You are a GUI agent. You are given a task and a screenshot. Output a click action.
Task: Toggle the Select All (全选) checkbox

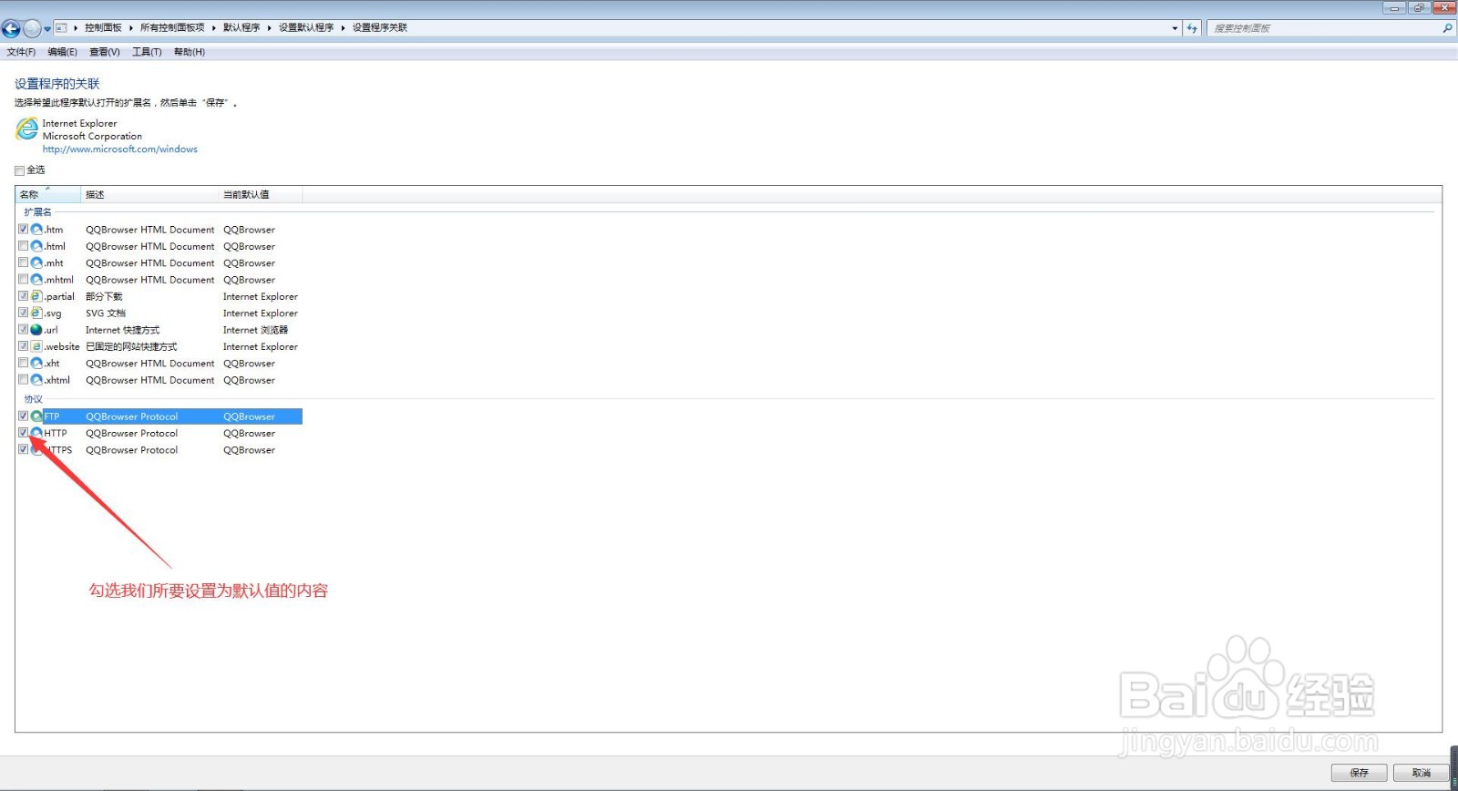pyautogui.click(x=19, y=170)
